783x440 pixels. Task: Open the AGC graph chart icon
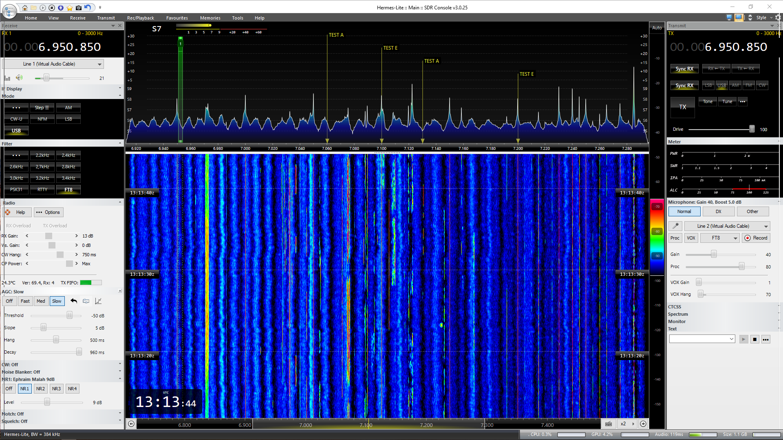98,301
